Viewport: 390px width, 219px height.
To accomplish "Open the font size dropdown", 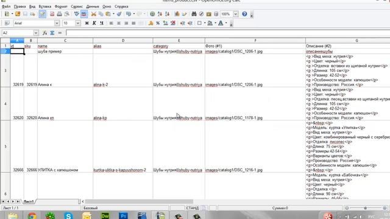I will click(78, 23).
